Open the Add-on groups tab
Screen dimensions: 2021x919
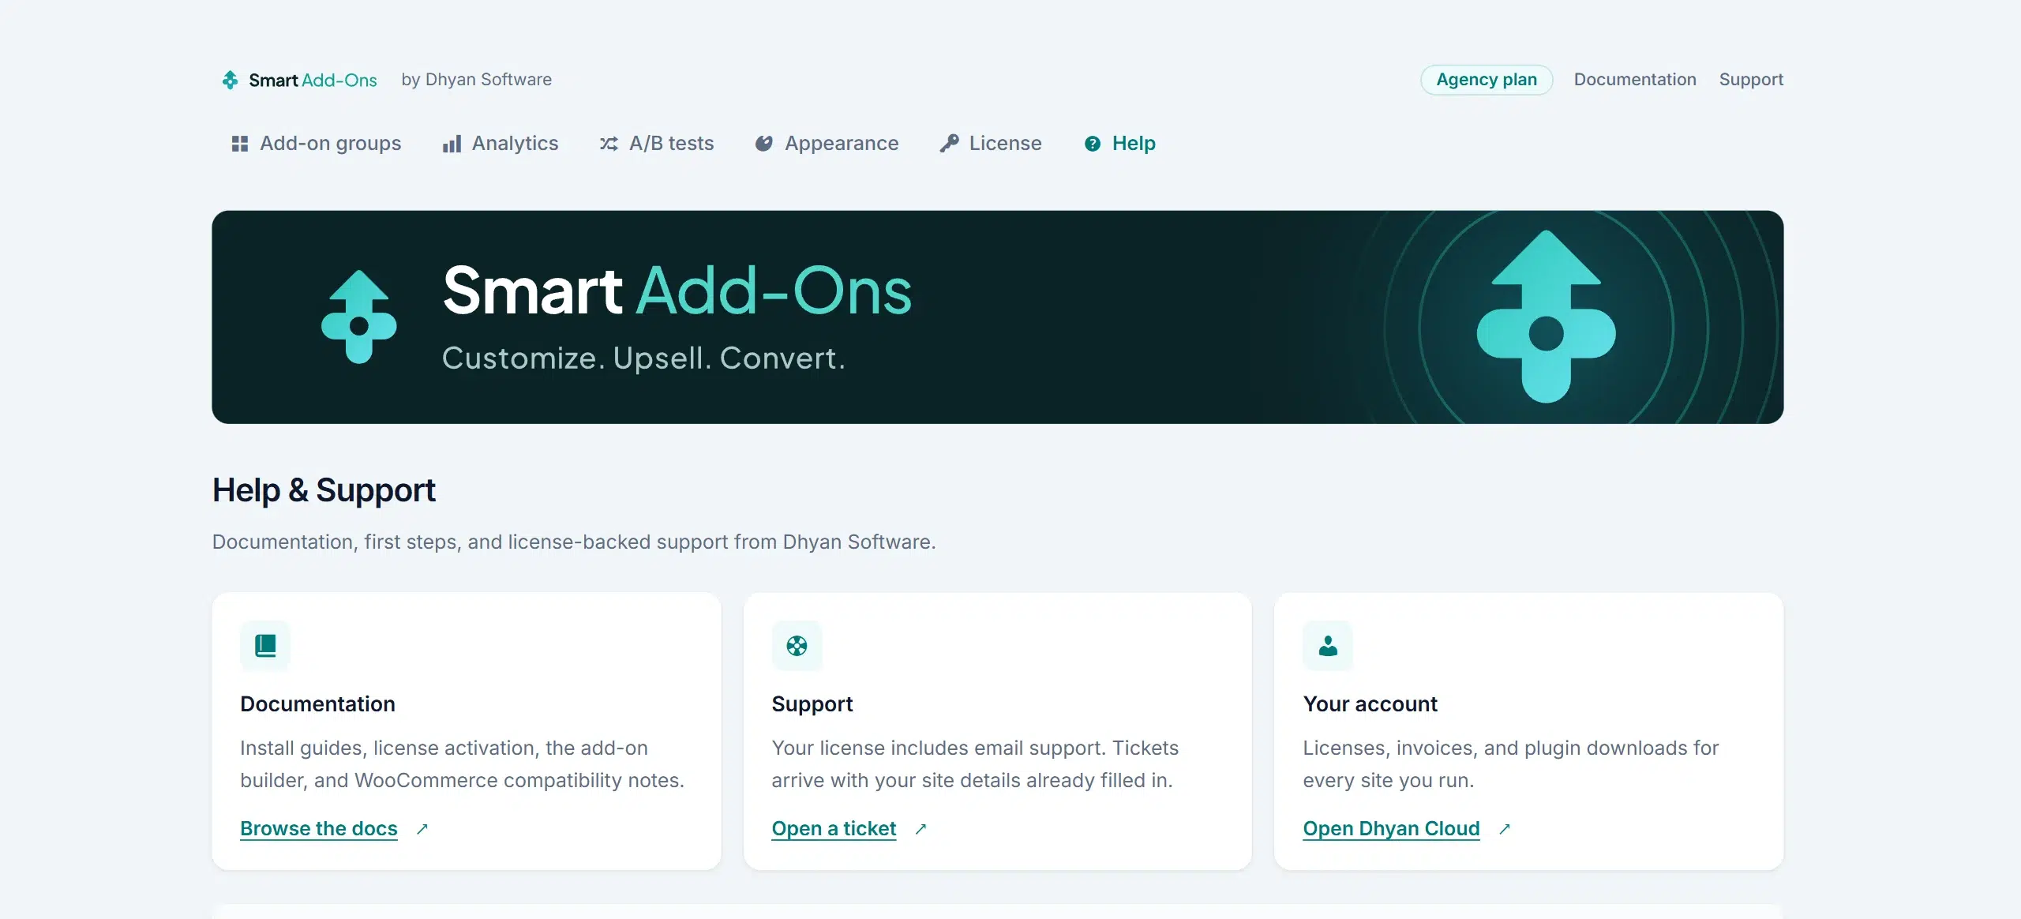pos(317,144)
